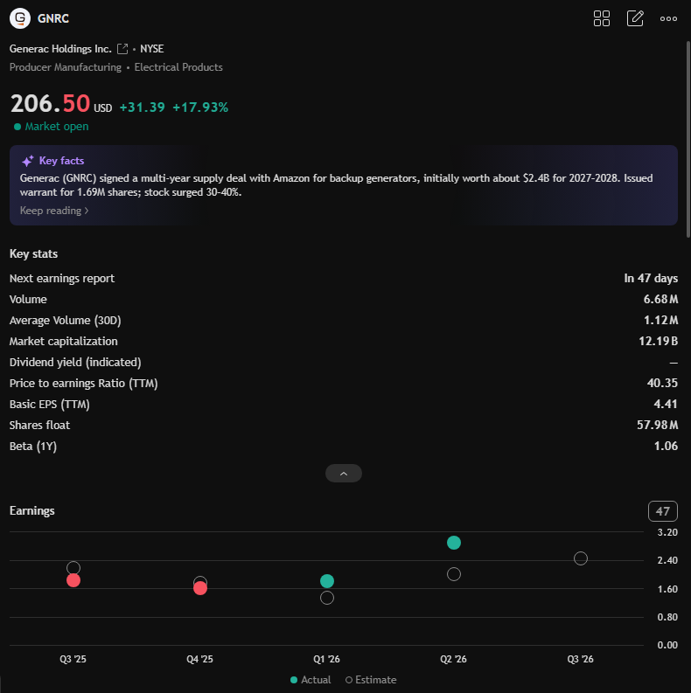The width and height of the screenshot is (691, 693).
Task: Select the Q3 '26 estimate hollow circle
Action: [x=581, y=558]
